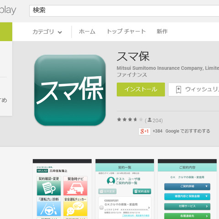219x219 pixels.
Task: Open the 契約一覧 screenshot thumbnail
Action: click(125, 189)
